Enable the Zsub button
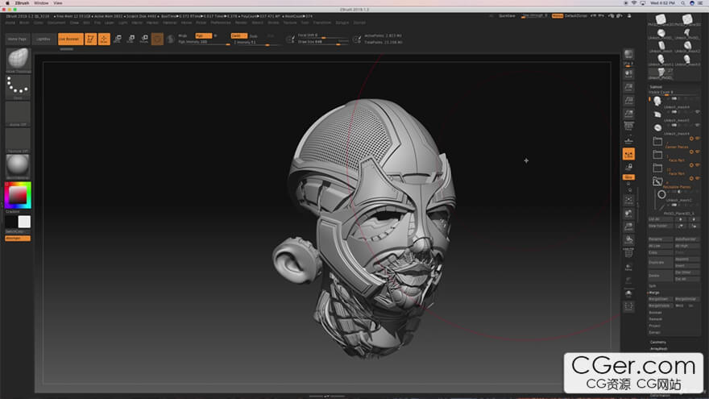The image size is (709, 399). [254, 36]
